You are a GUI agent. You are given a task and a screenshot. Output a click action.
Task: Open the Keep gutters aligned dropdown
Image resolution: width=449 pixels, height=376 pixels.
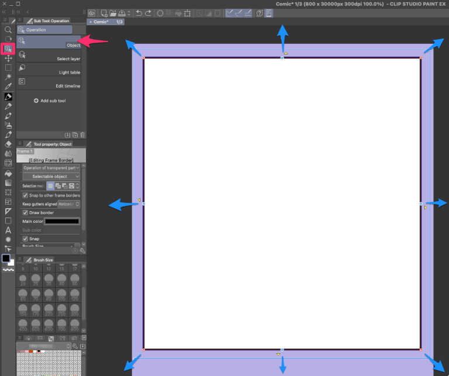click(x=69, y=204)
